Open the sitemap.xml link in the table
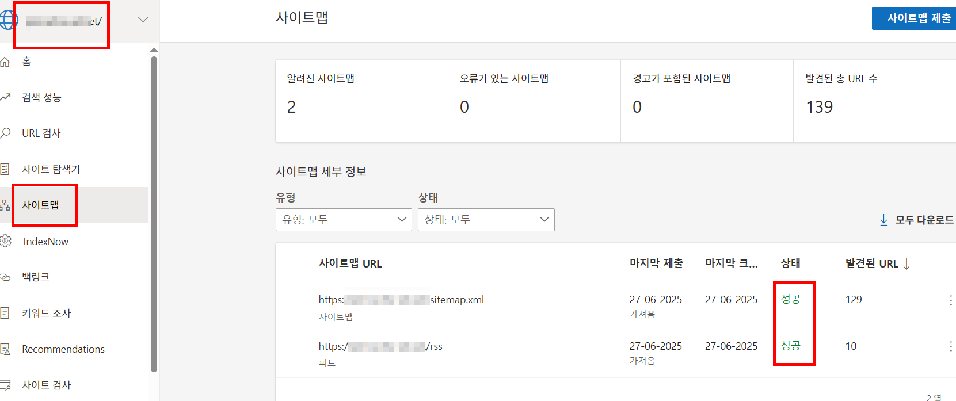This screenshot has width=956, height=401. [x=401, y=299]
